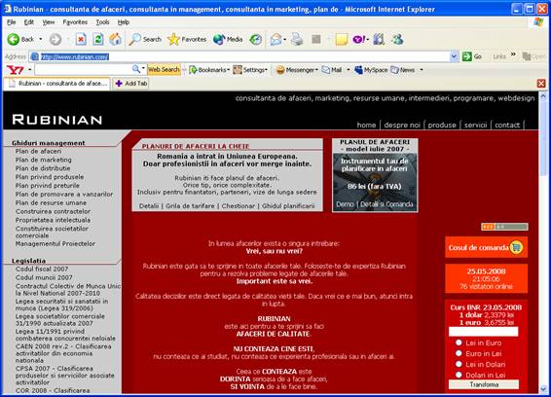Expand the Settings dropdown arrow
This screenshot has width=551, height=397.
pyautogui.click(x=267, y=70)
